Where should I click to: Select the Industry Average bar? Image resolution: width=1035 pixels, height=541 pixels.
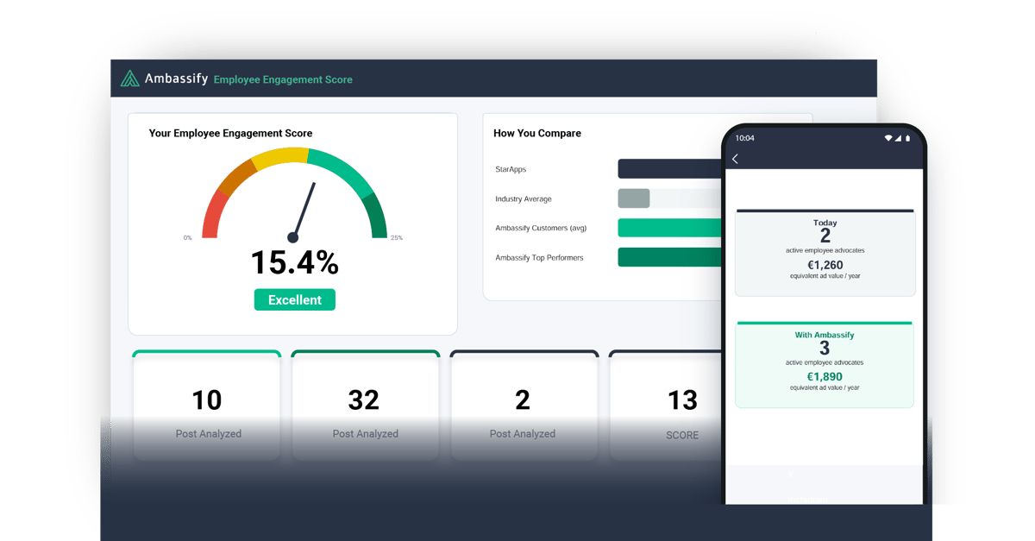[x=634, y=198]
